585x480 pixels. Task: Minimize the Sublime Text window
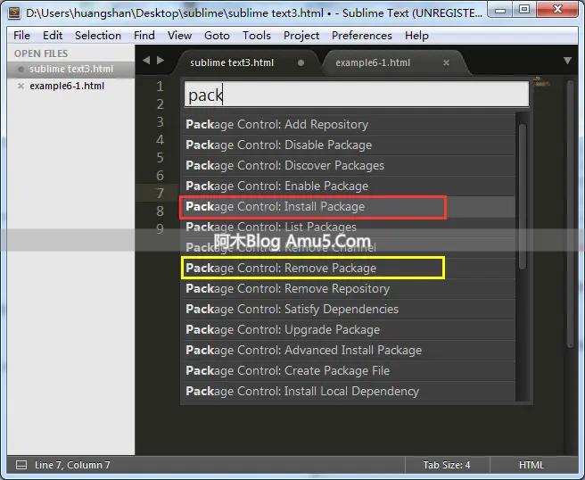tap(500, 9)
